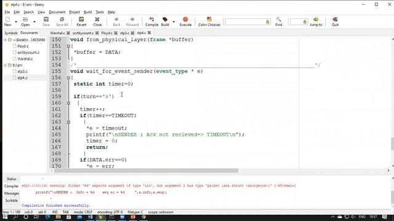Screen dimensions: 394x221
Task: Switch to the Symbols sidebar tab
Action: pyautogui.click(x=11, y=33)
